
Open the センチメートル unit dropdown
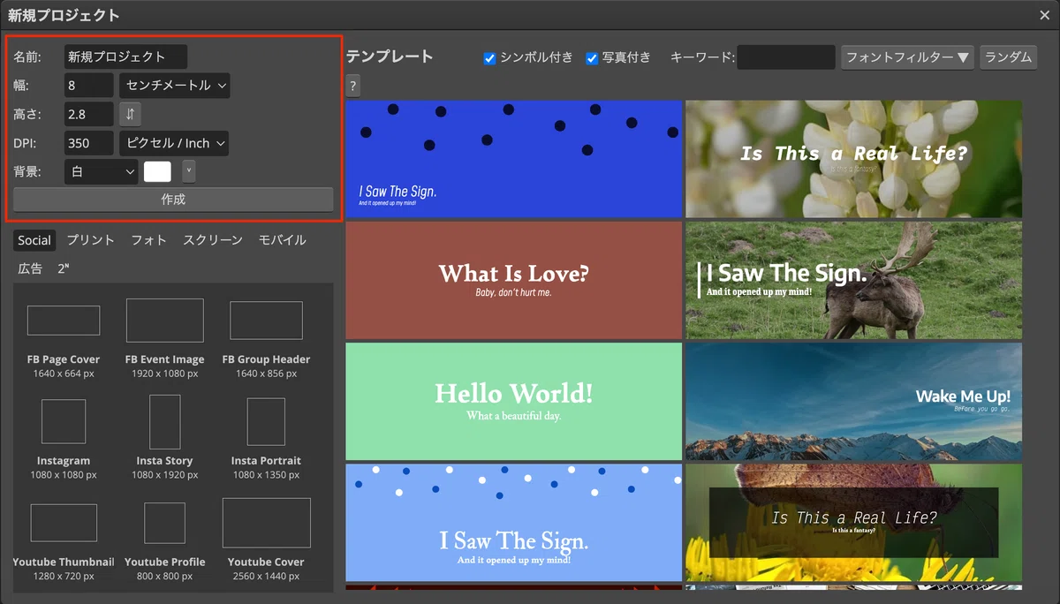click(174, 86)
